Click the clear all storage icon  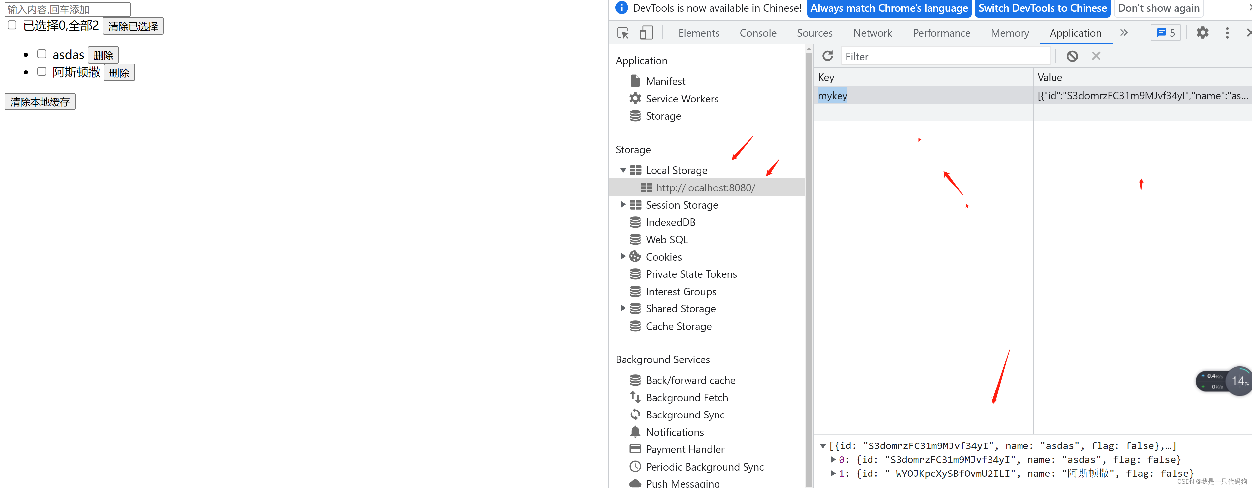click(x=1072, y=56)
